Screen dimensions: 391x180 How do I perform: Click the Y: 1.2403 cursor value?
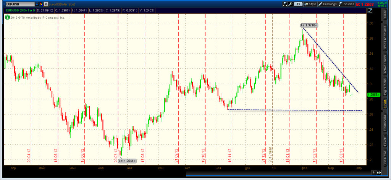pyautogui.click(x=147, y=10)
